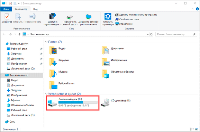Switch to details view icon in status bar
The height and width of the screenshot is (132, 200).
pyautogui.click(x=192, y=129)
